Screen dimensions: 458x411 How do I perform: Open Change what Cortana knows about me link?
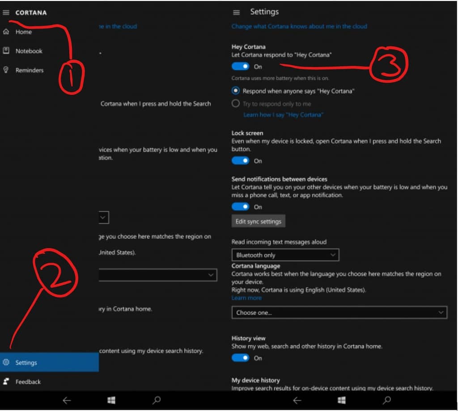pos(299,26)
